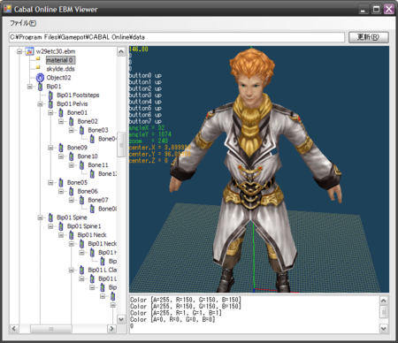Click the tree panel's scroll up arrow
The image size is (398, 343).
pos(121,52)
